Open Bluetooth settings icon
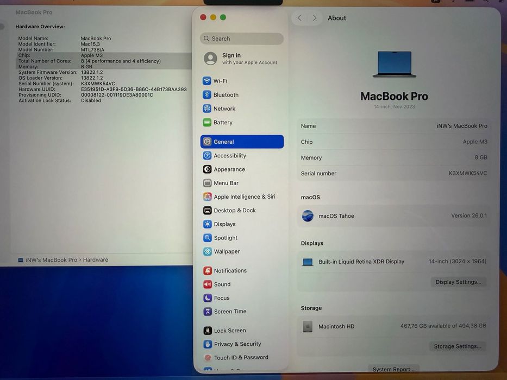This screenshot has height=380, width=507. point(207,94)
